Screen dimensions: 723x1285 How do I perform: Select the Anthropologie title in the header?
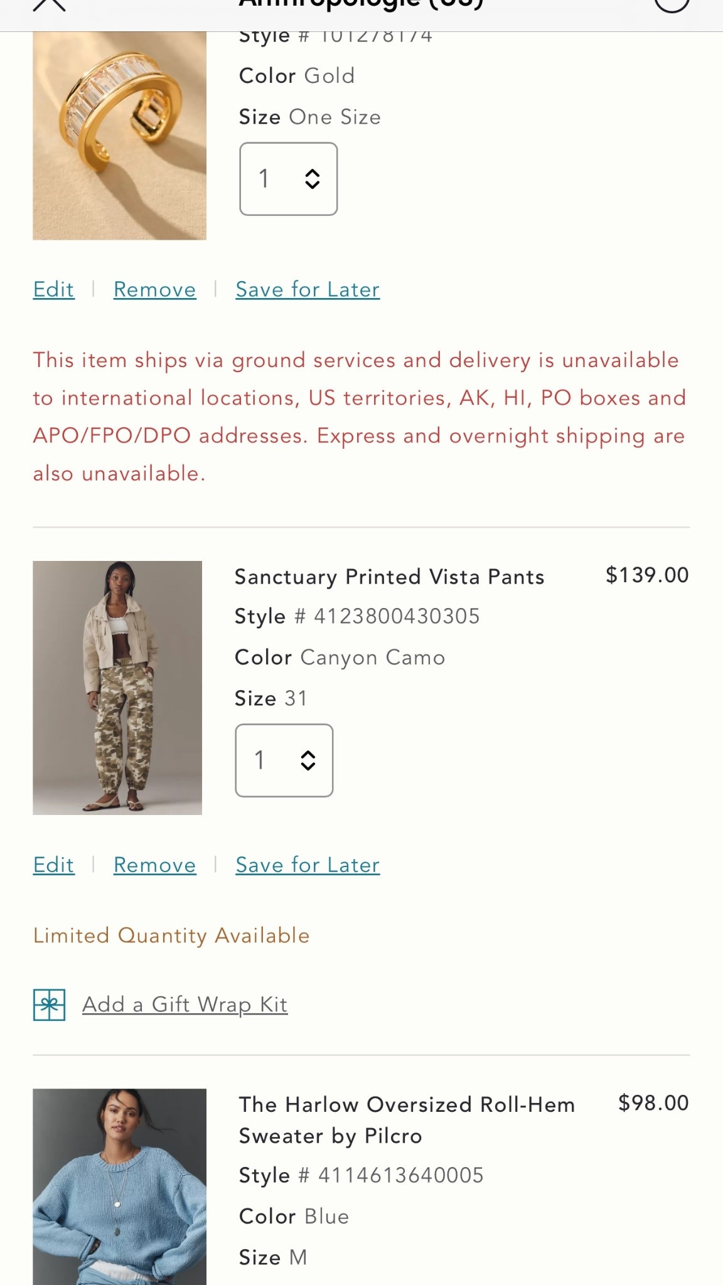click(x=361, y=3)
